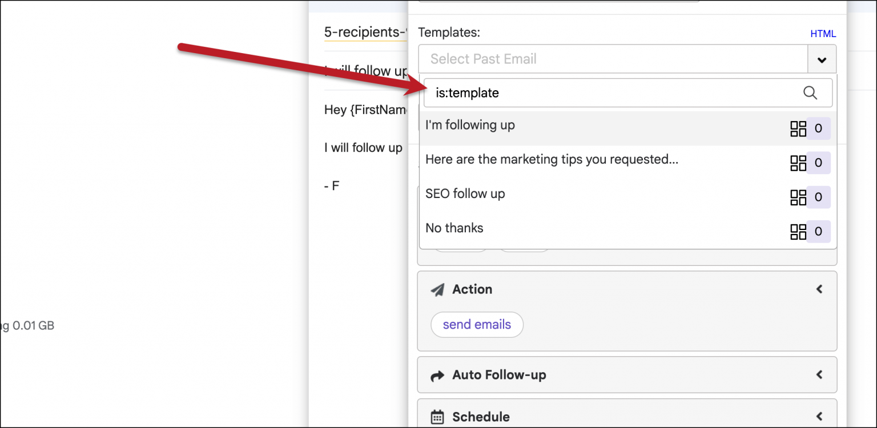The width and height of the screenshot is (877, 428).
Task: Collapse the Action section
Action: pyautogui.click(x=819, y=289)
